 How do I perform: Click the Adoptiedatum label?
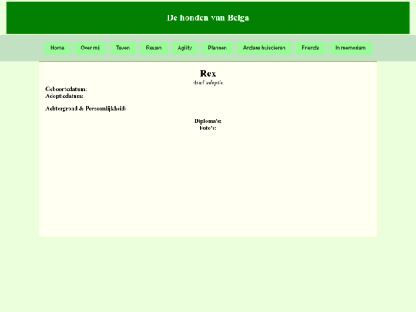[x=65, y=96]
